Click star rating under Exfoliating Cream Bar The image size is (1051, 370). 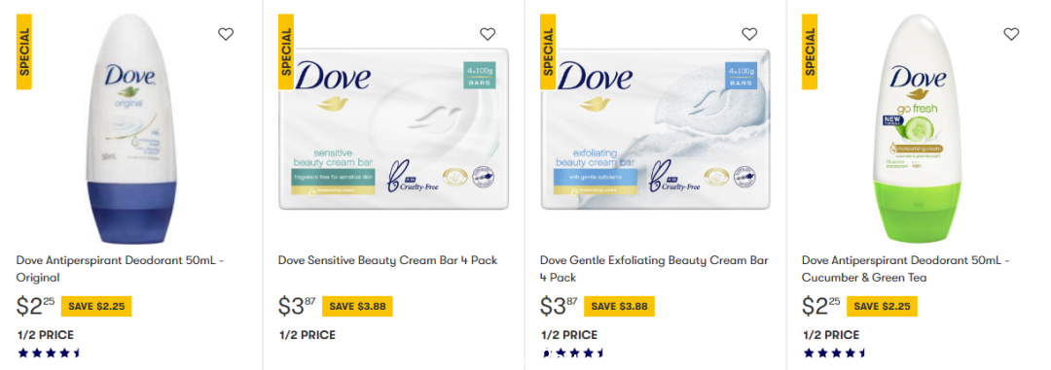[x=572, y=353]
